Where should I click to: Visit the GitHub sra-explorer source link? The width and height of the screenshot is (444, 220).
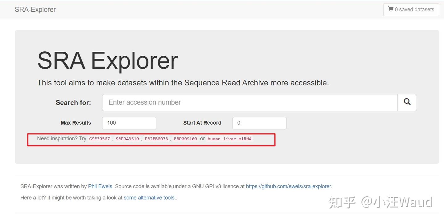pyautogui.click(x=288, y=186)
